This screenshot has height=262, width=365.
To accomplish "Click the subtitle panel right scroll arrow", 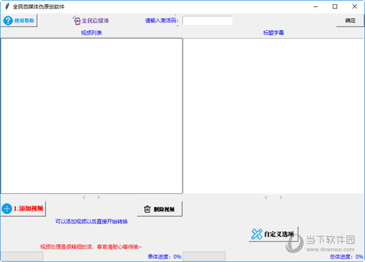I will (x=280, y=198).
